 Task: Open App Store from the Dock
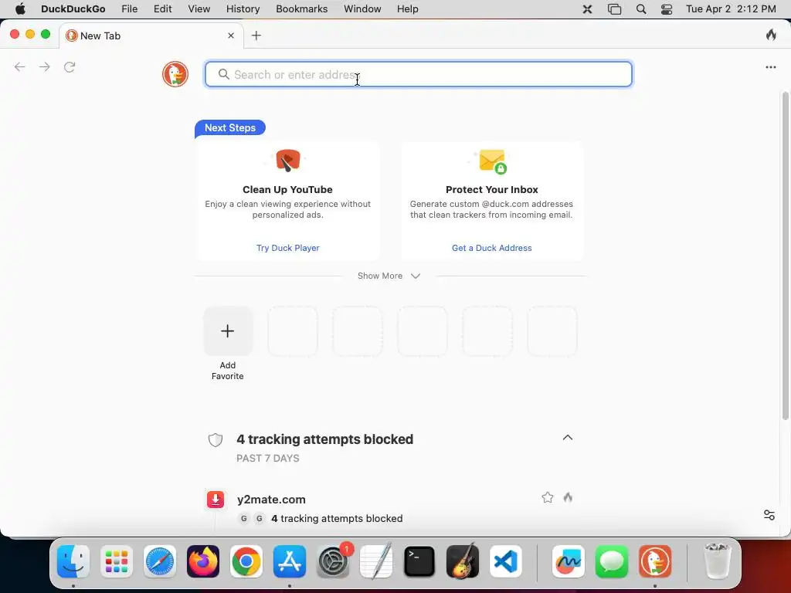(x=290, y=561)
